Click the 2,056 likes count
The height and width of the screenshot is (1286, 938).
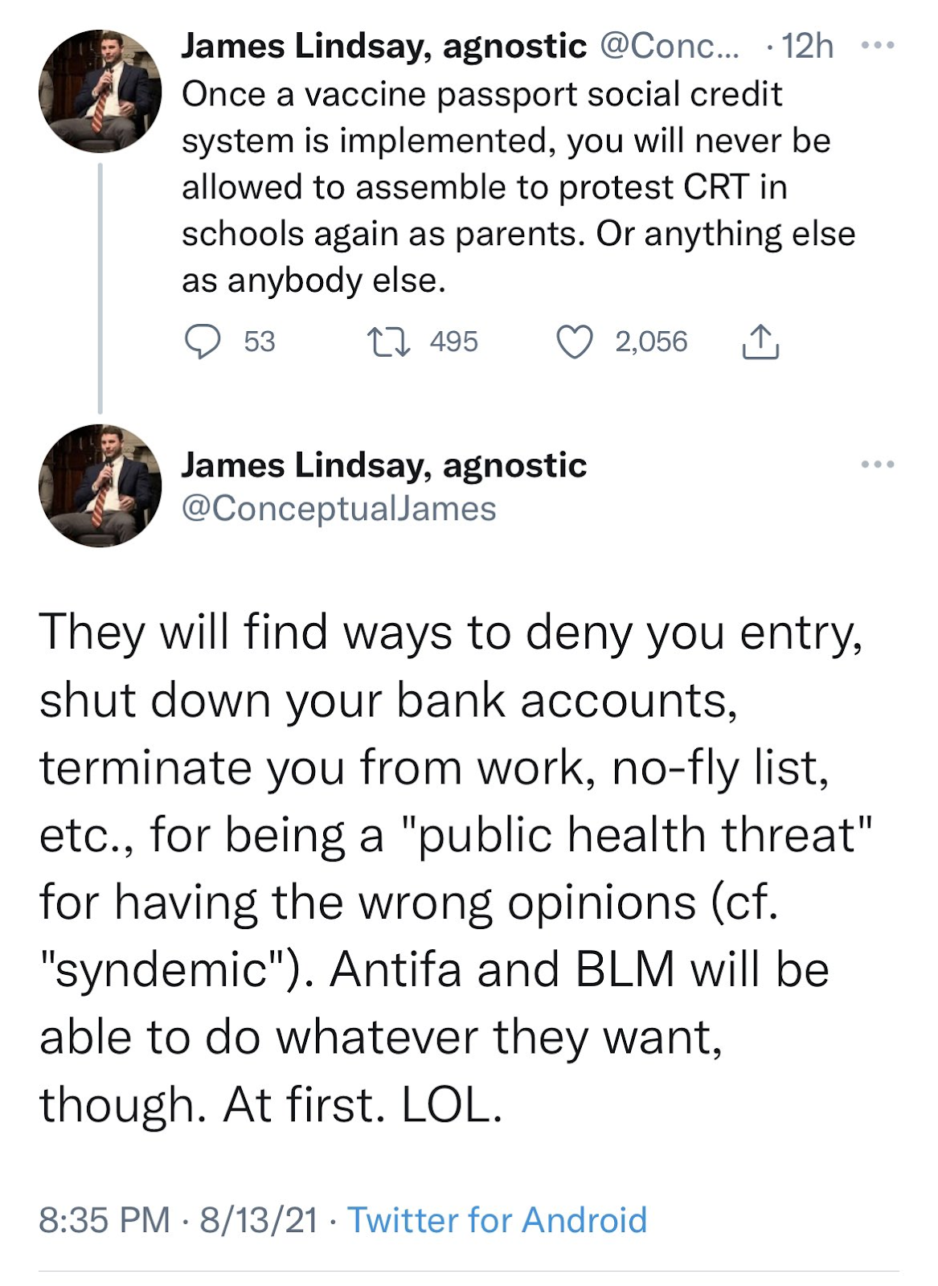click(651, 342)
